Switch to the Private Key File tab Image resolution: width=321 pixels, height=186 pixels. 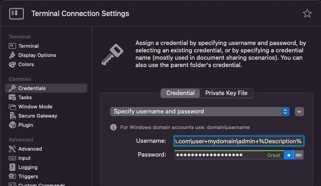click(226, 93)
